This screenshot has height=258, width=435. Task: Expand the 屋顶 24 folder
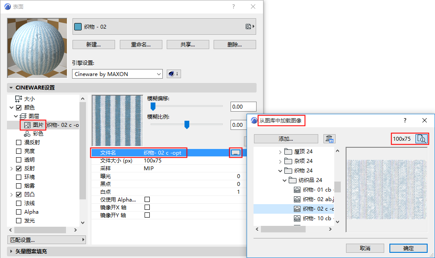280,152
